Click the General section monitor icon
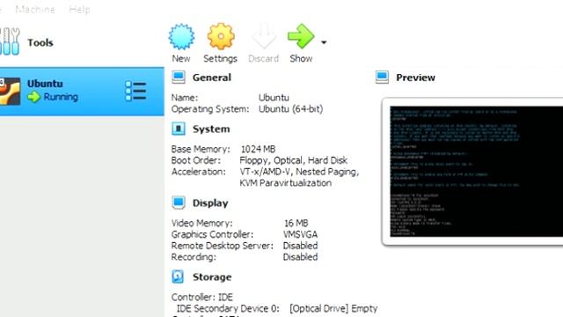 [179, 77]
